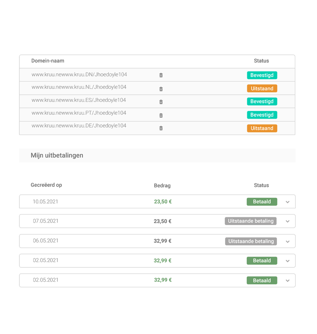Click trash icon beside kruu.PT domain
The width and height of the screenshot is (317, 334).
(161, 115)
